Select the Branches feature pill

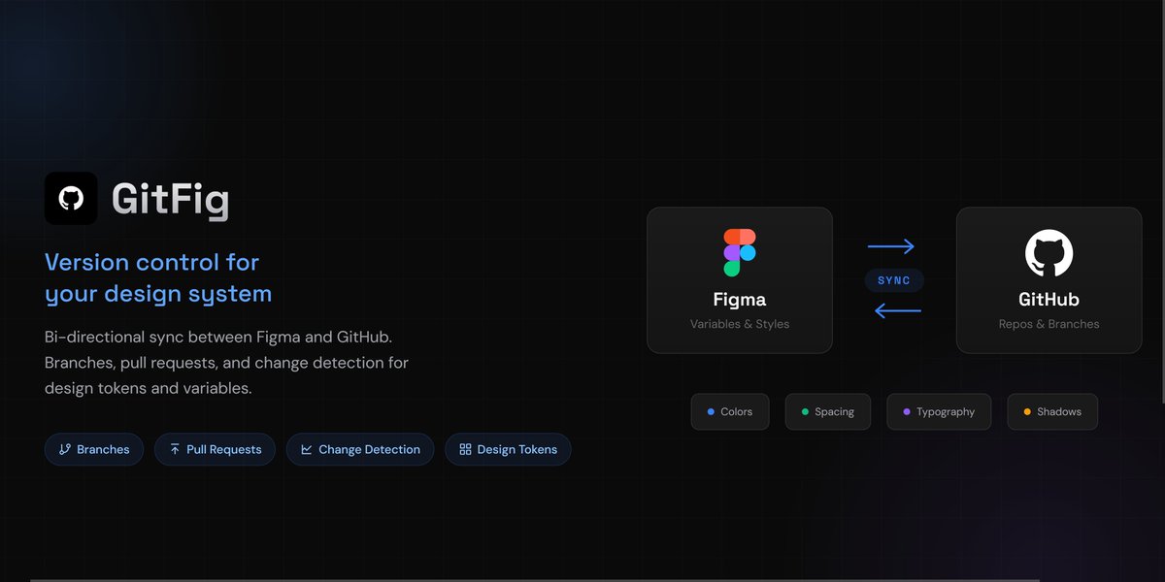[x=94, y=449]
